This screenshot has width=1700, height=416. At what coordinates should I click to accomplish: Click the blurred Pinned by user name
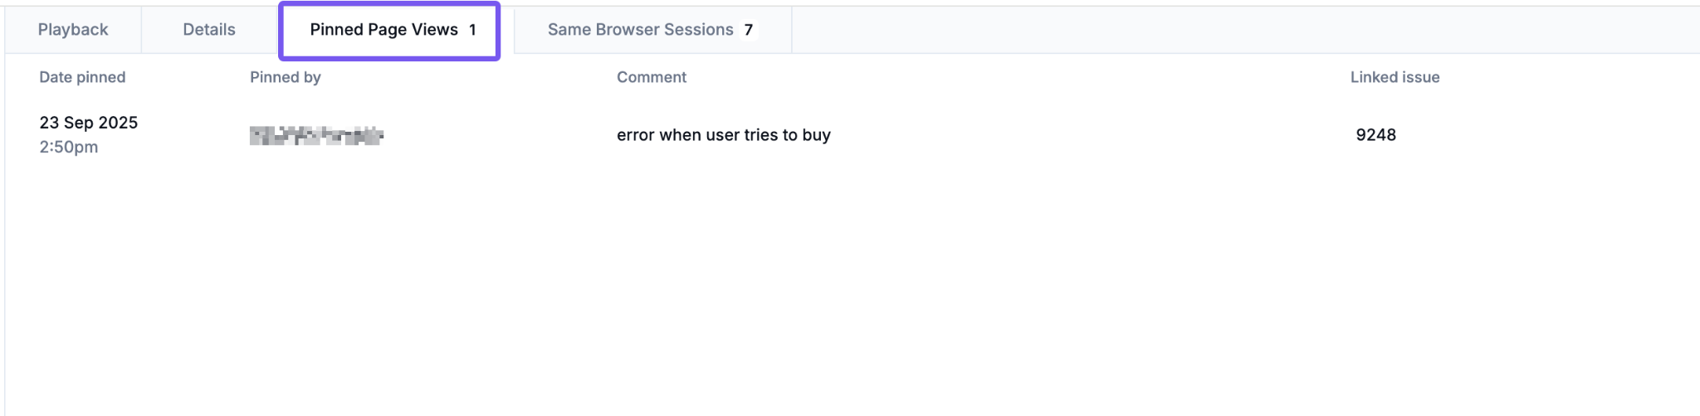click(316, 135)
